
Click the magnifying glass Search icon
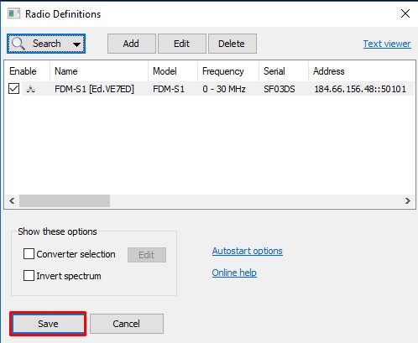pyautogui.click(x=18, y=44)
